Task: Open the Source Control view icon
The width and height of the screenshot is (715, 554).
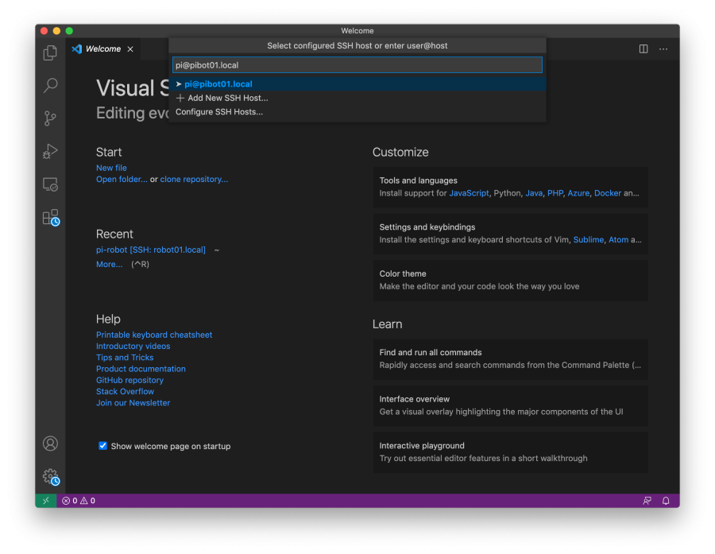Action: point(50,118)
